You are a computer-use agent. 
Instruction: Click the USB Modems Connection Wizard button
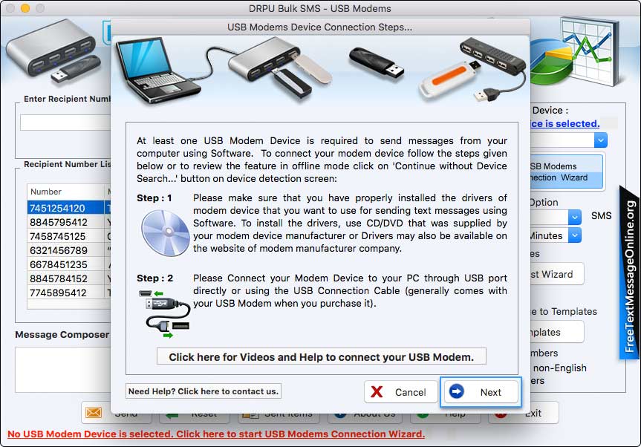click(x=566, y=172)
